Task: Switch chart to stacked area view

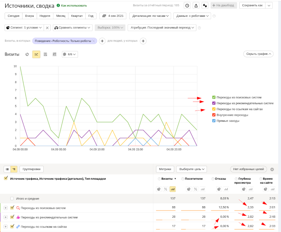Action: pos(45,54)
